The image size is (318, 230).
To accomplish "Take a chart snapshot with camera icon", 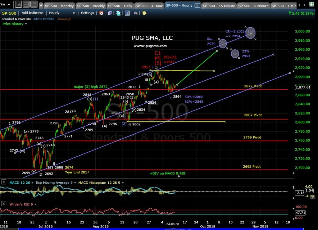I will click(136, 13).
